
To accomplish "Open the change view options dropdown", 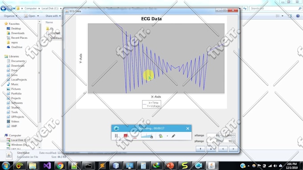I will (x=283, y=16).
